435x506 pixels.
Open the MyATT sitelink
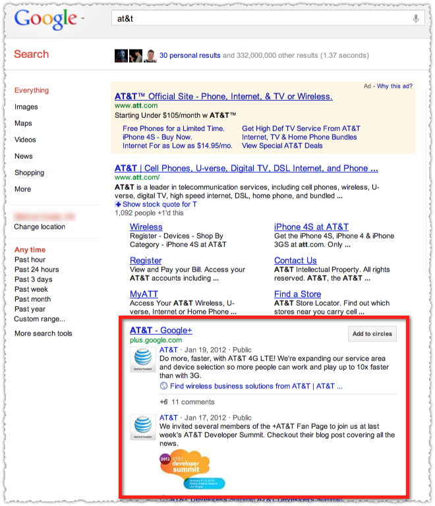click(x=144, y=294)
